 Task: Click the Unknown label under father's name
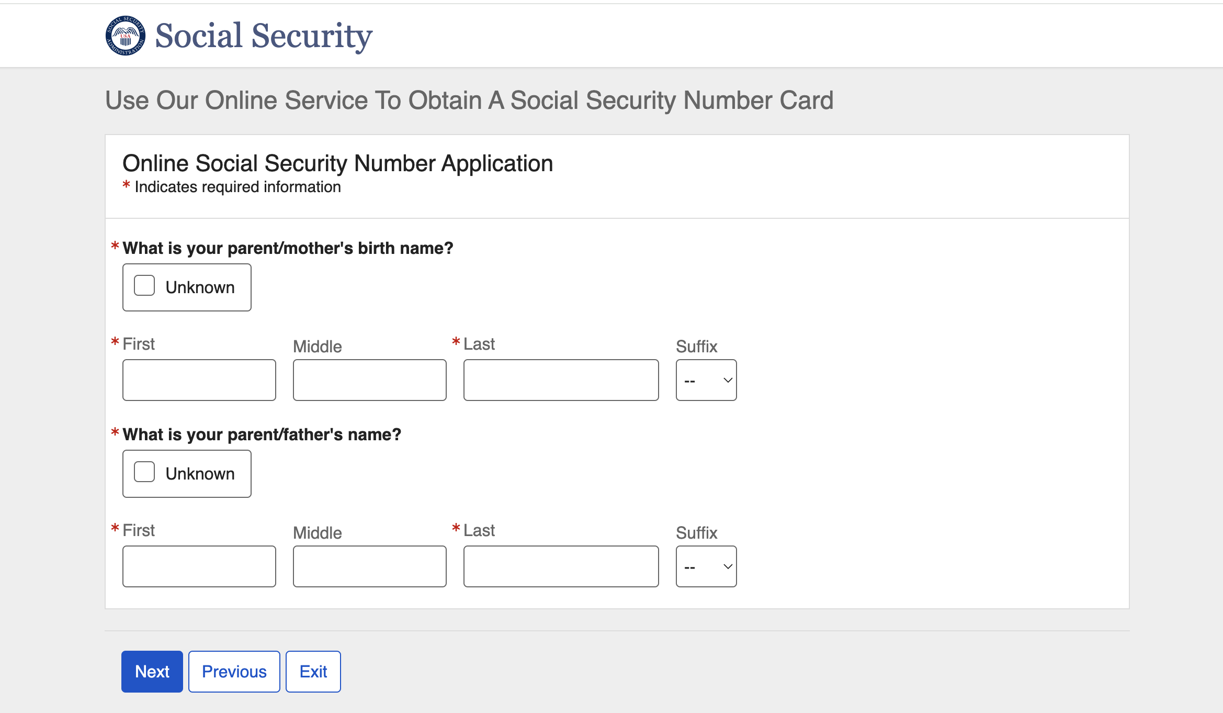point(200,474)
